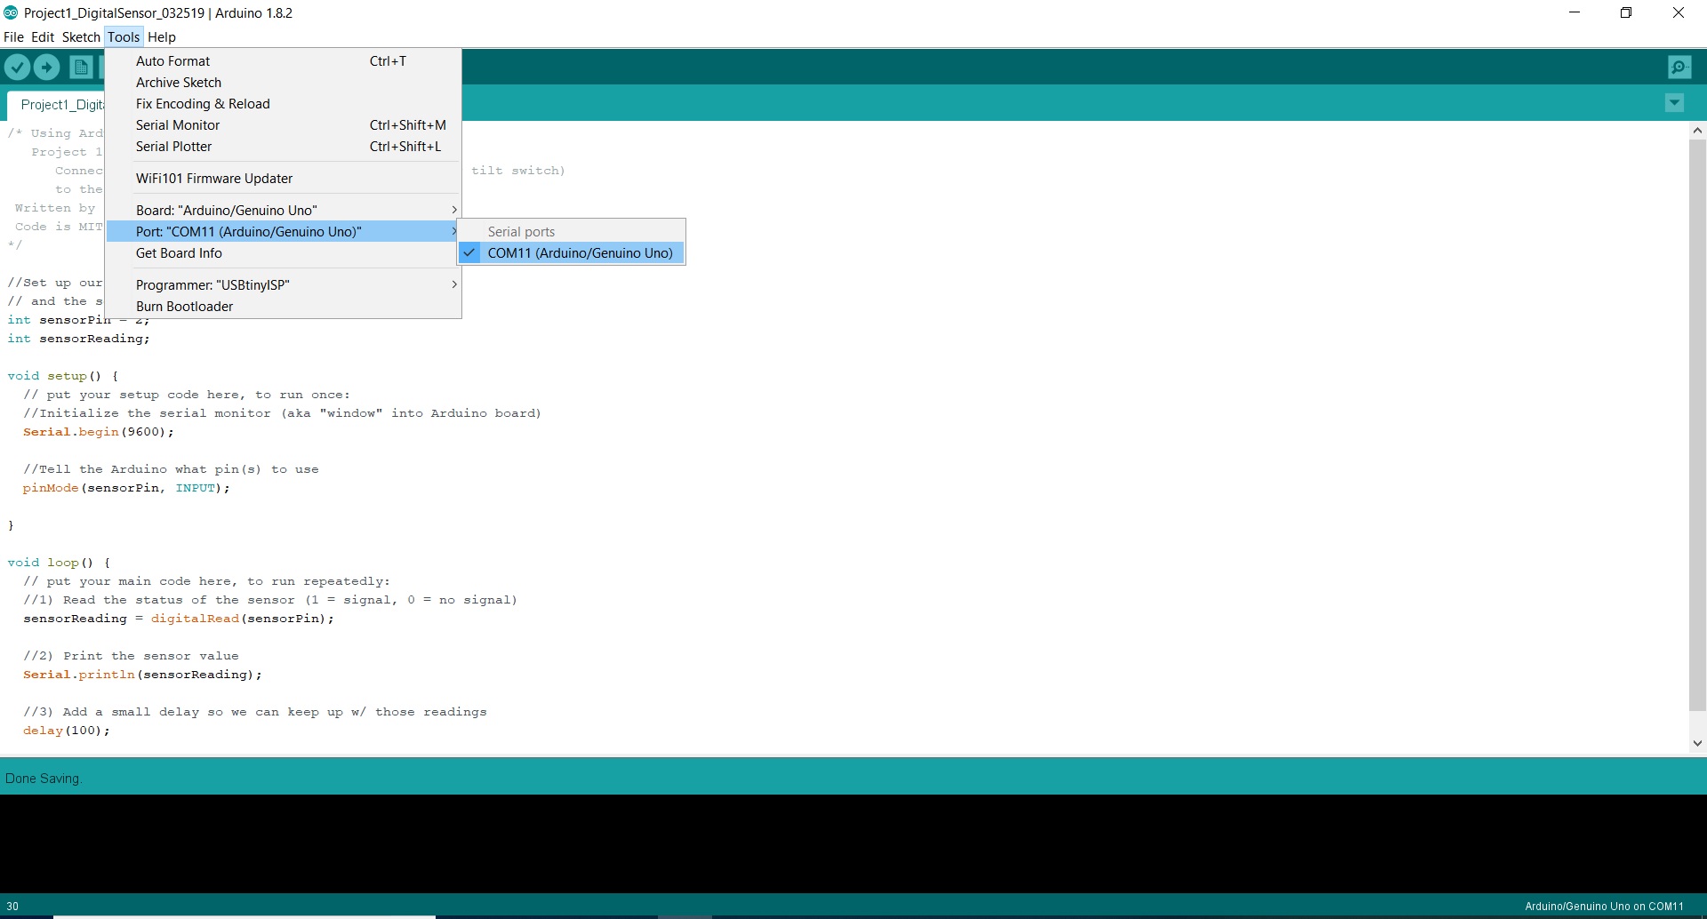
Task: Upload the sketch with the arrow icon
Action: (x=45, y=67)
